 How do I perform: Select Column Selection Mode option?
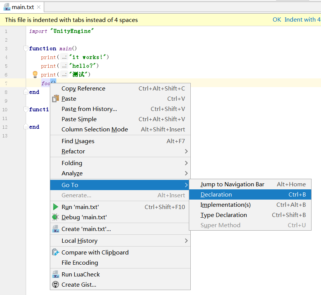(120, 130)
